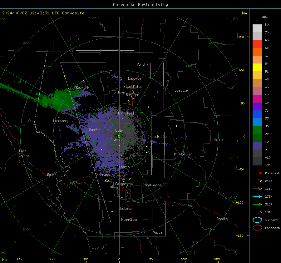Click the purple 39-36 swatch in legend
Viewport: 281px width, 263px height.
[x=257, y=106]
